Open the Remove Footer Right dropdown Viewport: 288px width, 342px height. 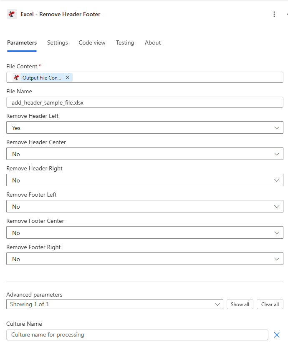point(145,259)
